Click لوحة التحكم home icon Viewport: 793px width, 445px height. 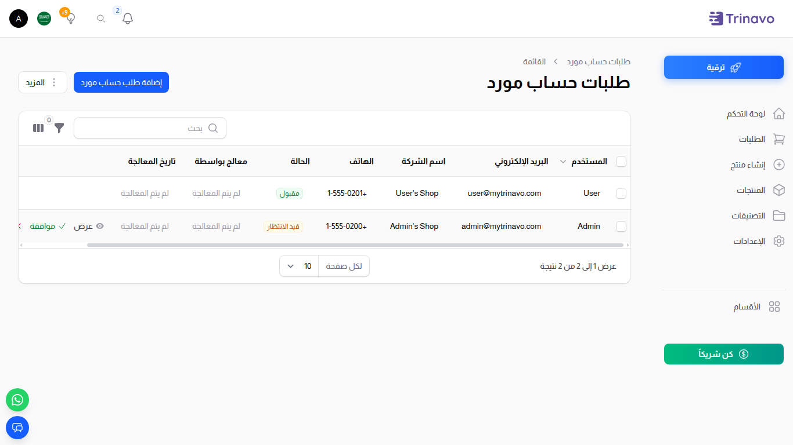779,114
